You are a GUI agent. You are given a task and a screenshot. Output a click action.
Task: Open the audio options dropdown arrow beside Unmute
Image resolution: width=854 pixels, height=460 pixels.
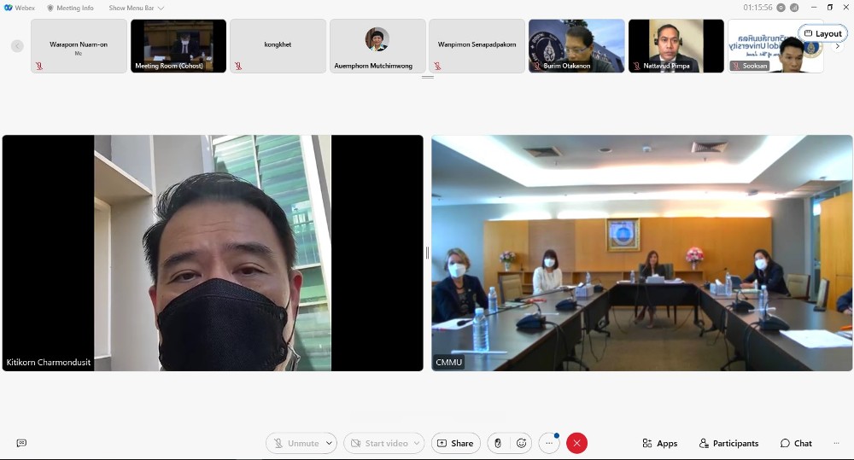click(x=330, y=443)
